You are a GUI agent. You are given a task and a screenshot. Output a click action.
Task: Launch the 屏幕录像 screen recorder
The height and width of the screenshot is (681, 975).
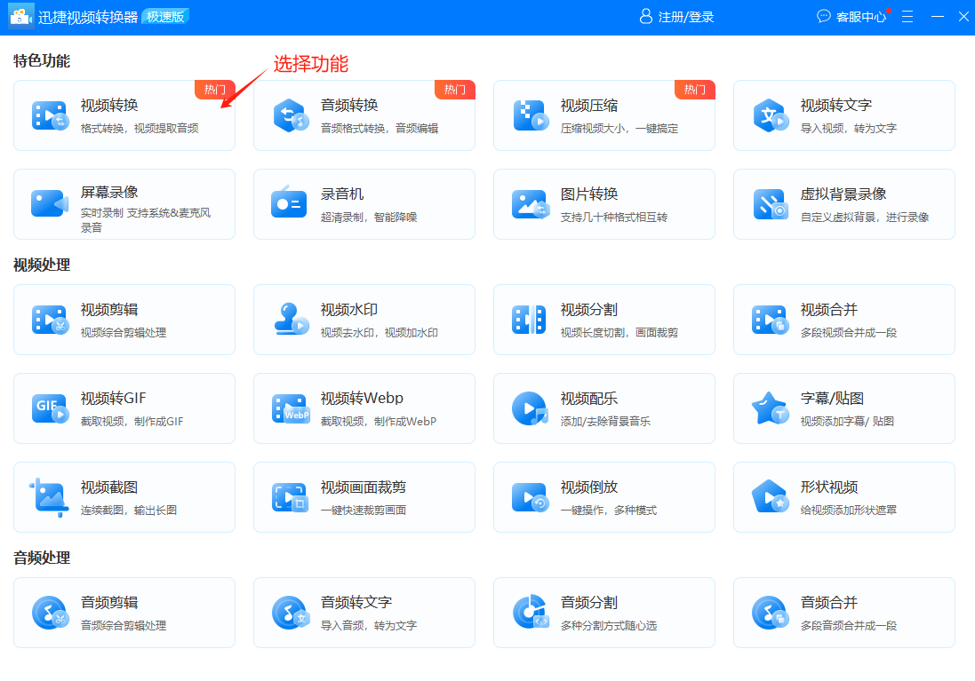point(124,204)
